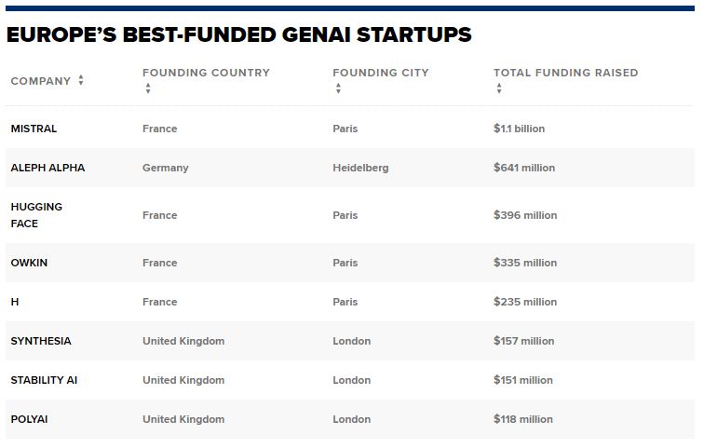
Task: Sort table by the Company column header
Action: pos(41,81)
